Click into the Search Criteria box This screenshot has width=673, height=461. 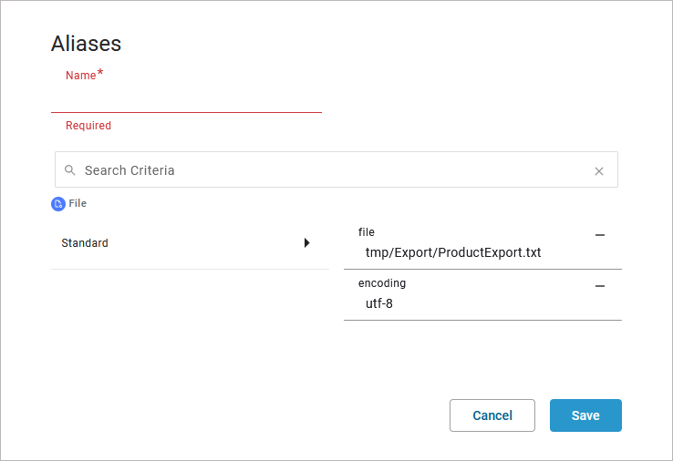(328, 170)
